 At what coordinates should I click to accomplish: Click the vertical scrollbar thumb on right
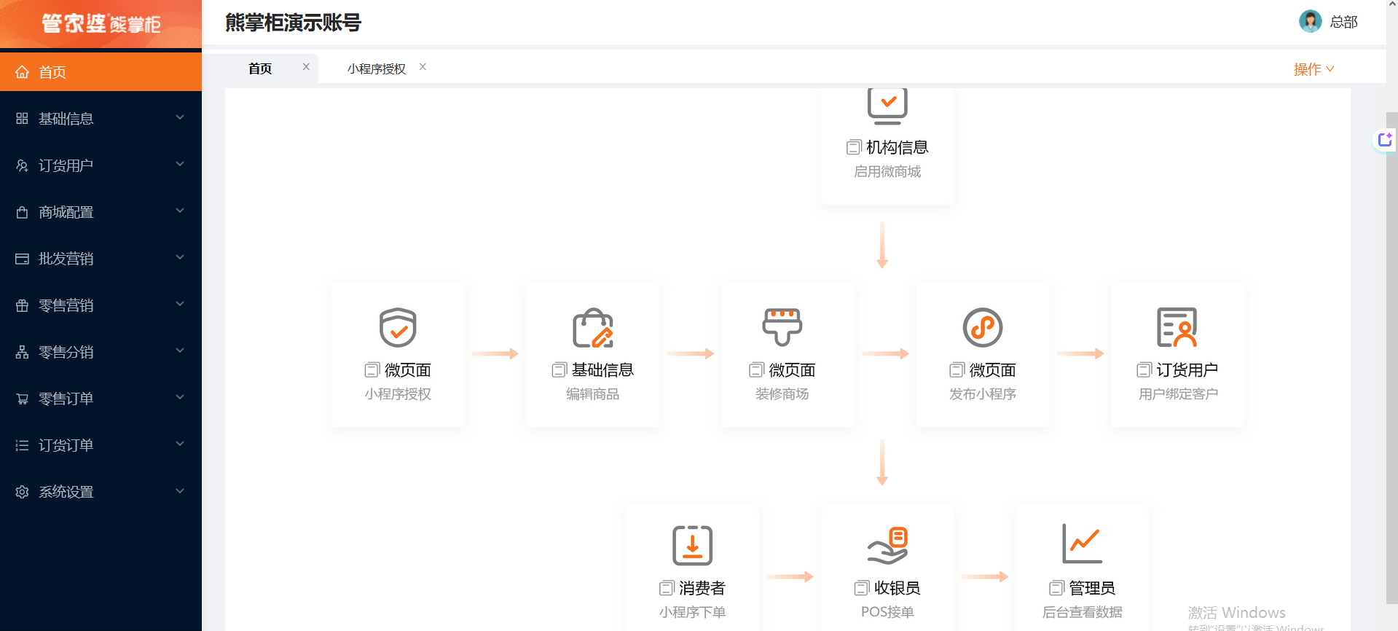[1391, 357]
